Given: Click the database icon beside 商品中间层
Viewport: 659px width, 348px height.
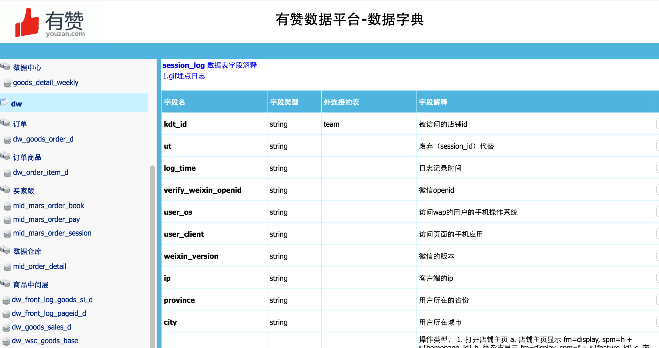Looking at the screenshot, I should click(5, 283).
